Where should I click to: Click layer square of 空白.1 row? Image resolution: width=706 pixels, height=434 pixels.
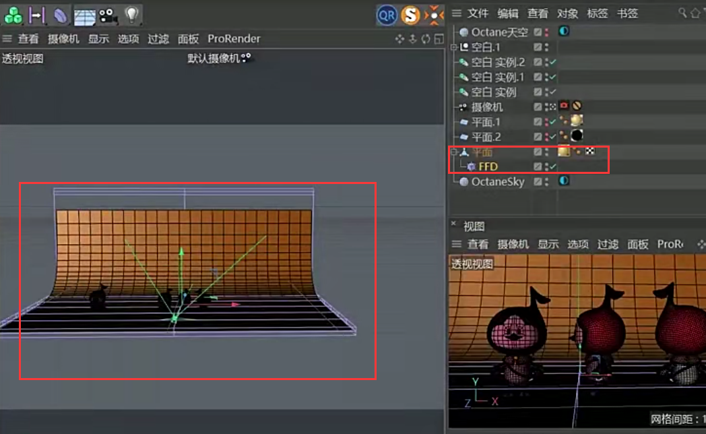(538, 47)
